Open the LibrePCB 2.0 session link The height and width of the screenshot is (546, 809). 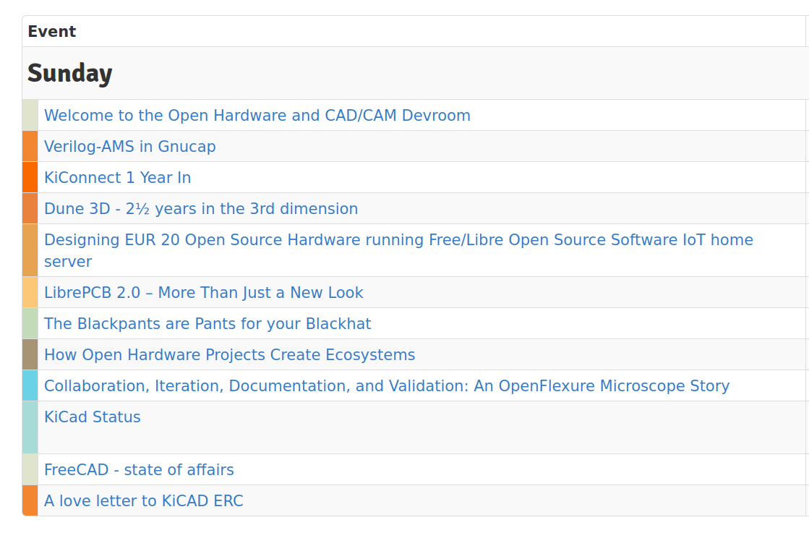coord(203,292)
